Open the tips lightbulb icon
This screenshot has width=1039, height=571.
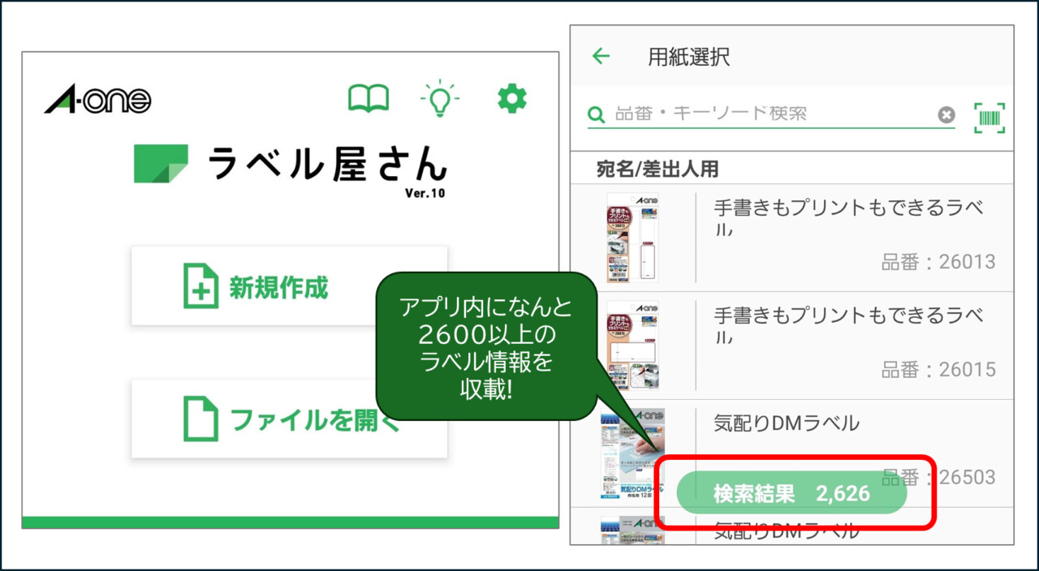pos(440,99)
